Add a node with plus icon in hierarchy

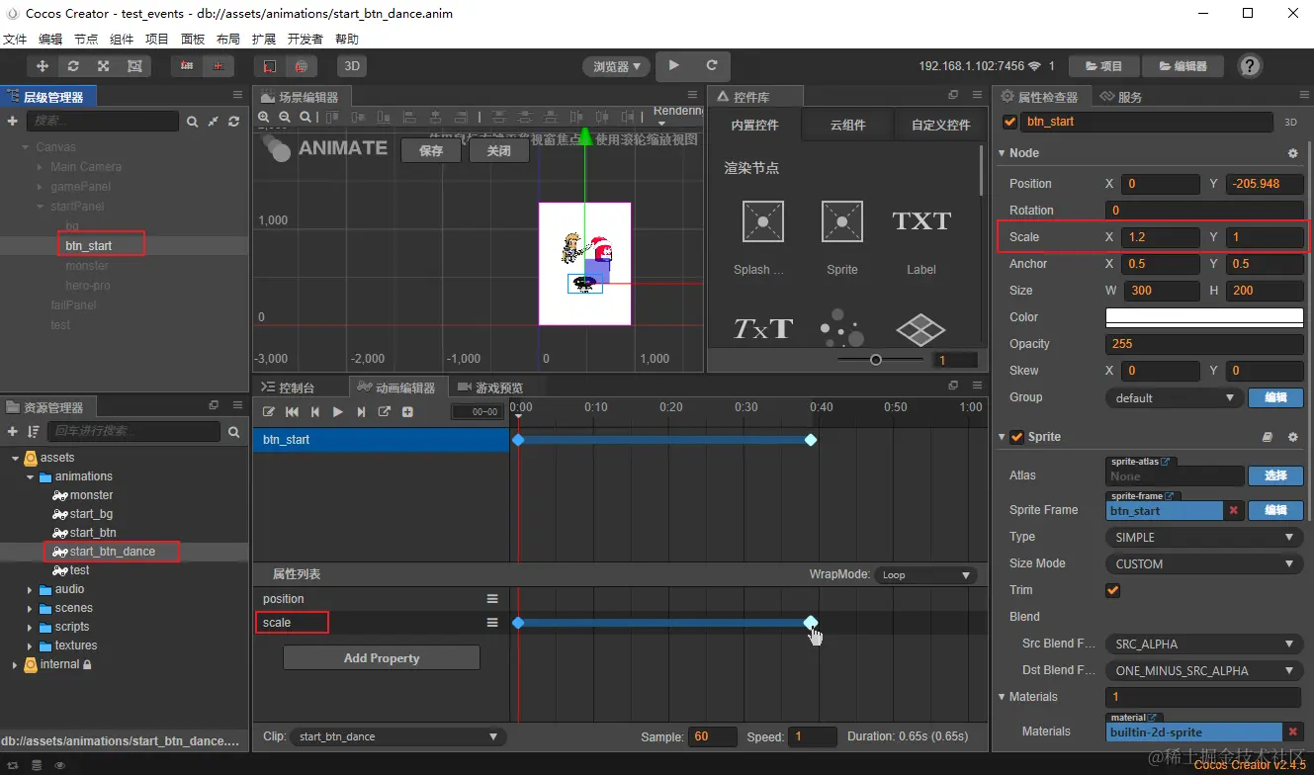pyautogui.click(x=13, y=121)
